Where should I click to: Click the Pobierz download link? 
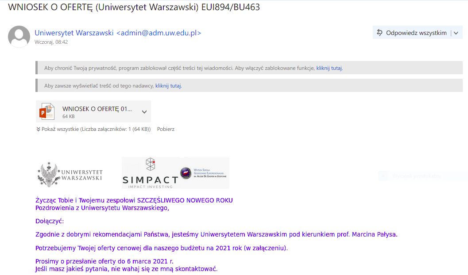click(165, 129)
